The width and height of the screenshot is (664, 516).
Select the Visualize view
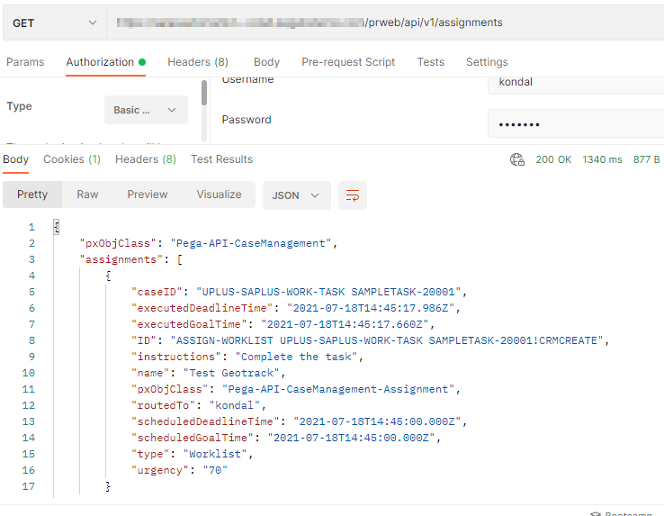click(x=220, y=195)
